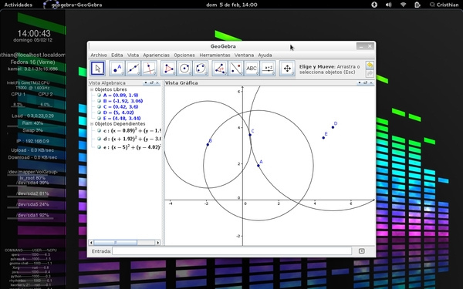Select the ABC Insert Text tool
Screen dimensions: 463x289
252,69
